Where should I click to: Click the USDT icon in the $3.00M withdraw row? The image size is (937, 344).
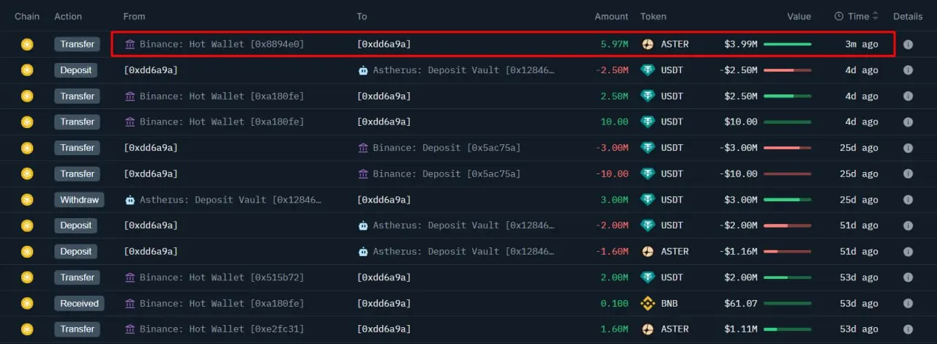(x=648, y=200)
